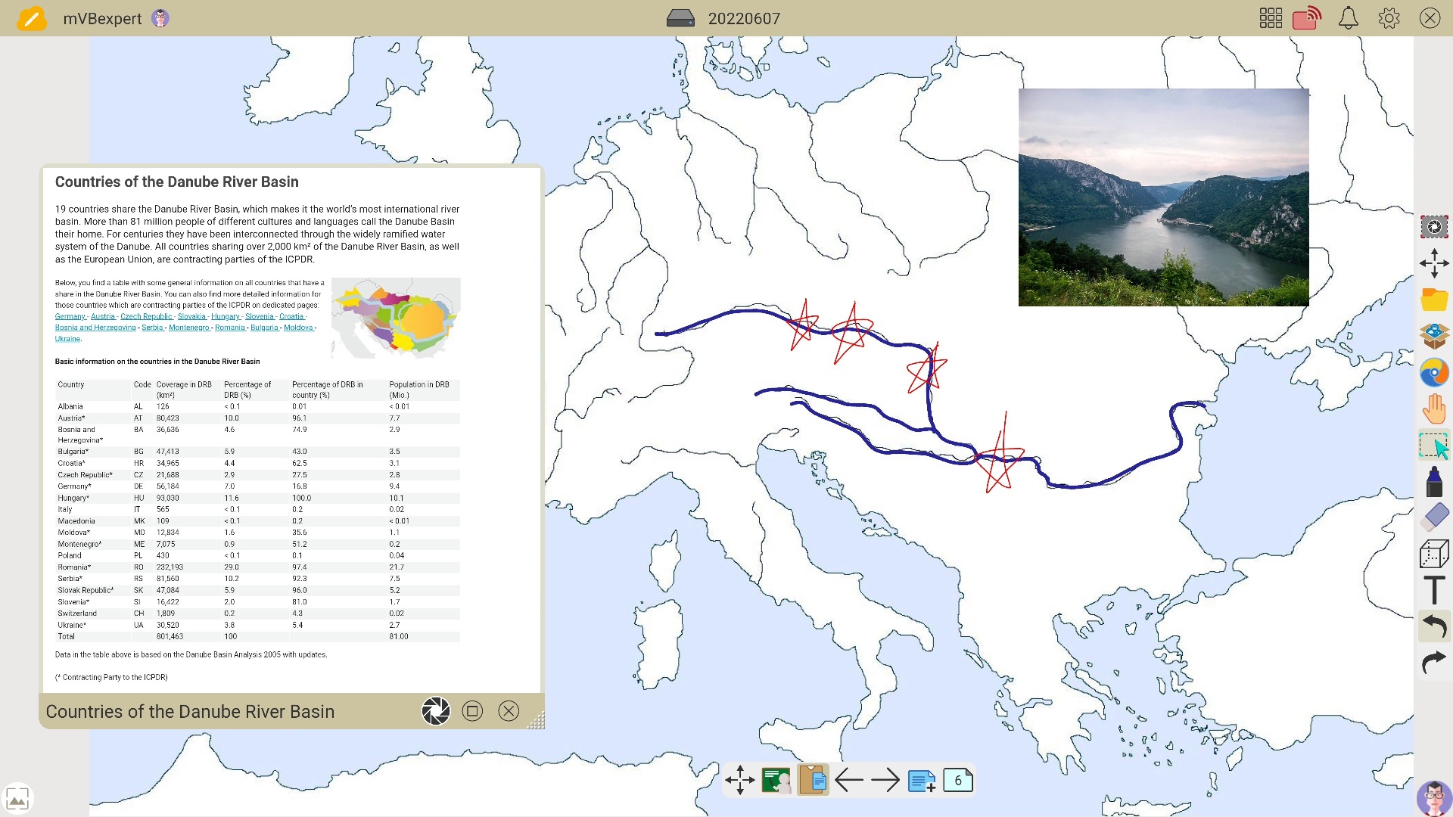Click the move arrows in bottom toolbar
1453x817 pixels.
tap(739, 780)
